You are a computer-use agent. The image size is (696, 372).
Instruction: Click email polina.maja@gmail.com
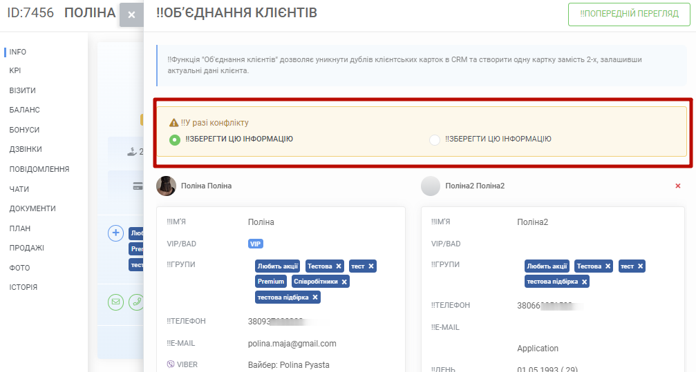click(x=292, y=344)
